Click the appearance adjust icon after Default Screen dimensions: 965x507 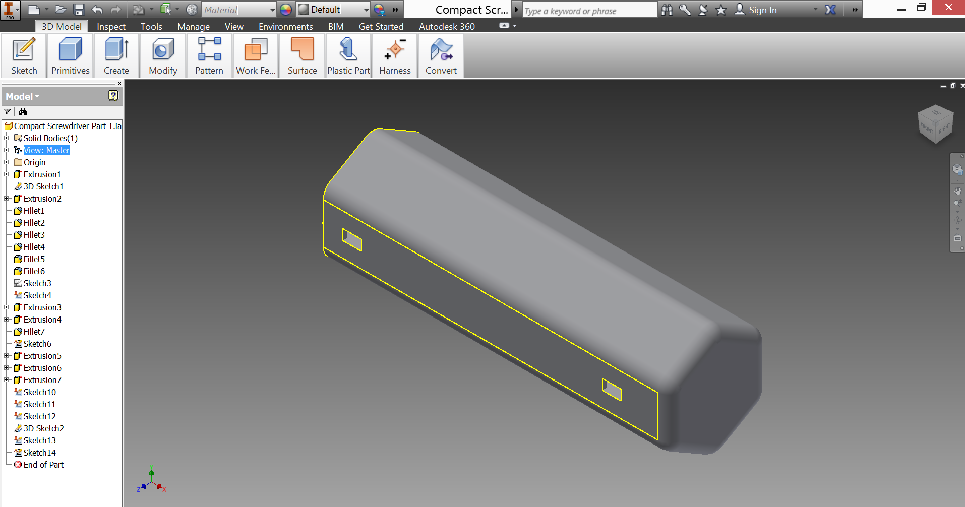[380, 10]
